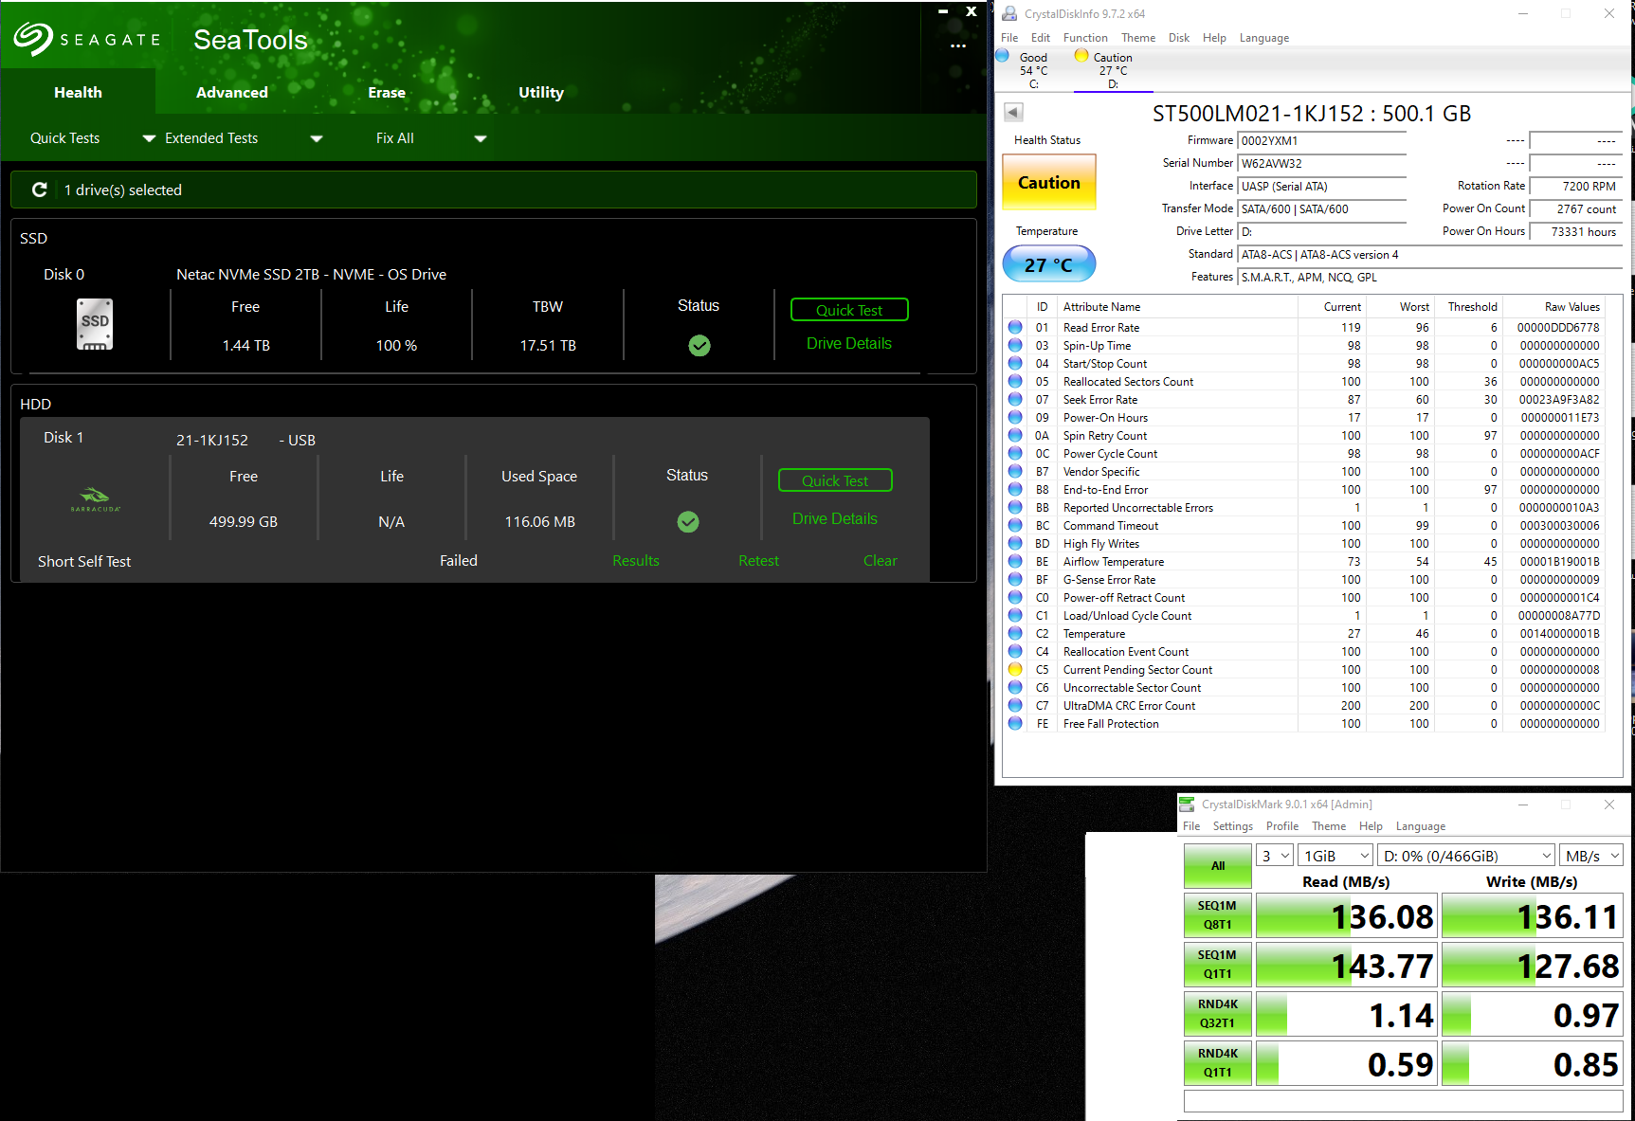This screenshot has width=1635, height=1121.
Task: Switch to the Advanced tab in SeaTools
Action: click(232, 92)
